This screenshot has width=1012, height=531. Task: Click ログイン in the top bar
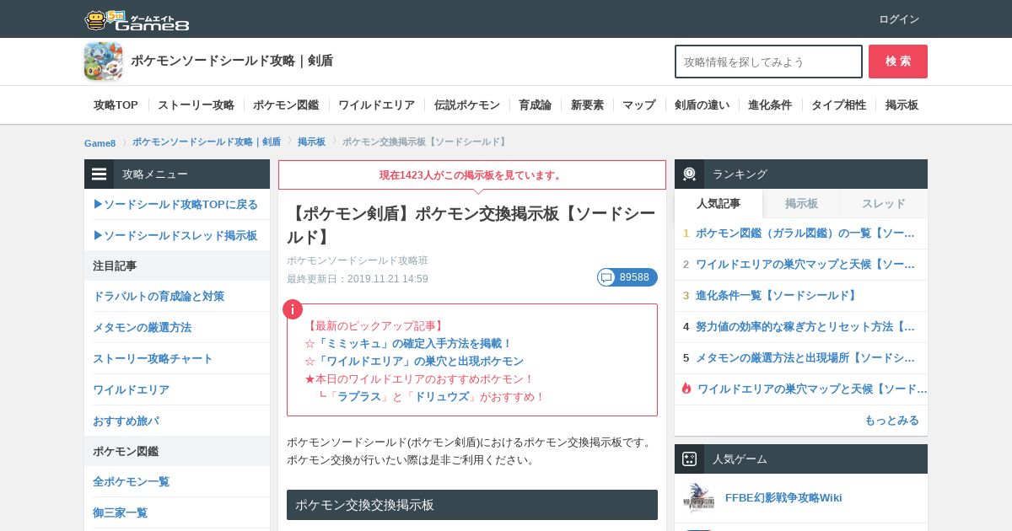[899, 19]
